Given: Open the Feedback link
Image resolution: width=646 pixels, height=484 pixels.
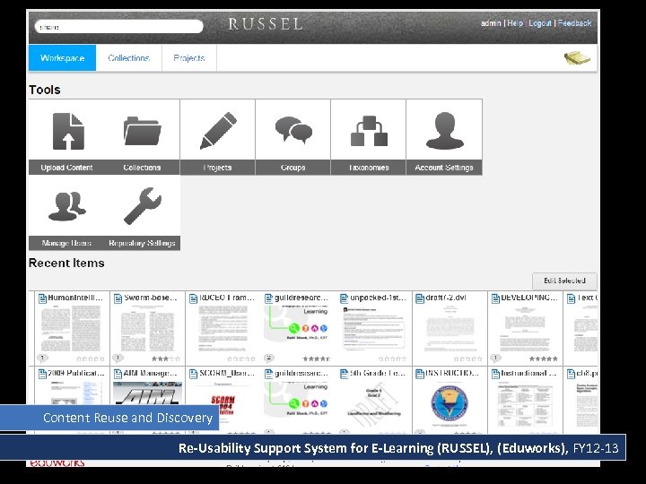Looking at the screenshot, I should click(x=574, y=23).
